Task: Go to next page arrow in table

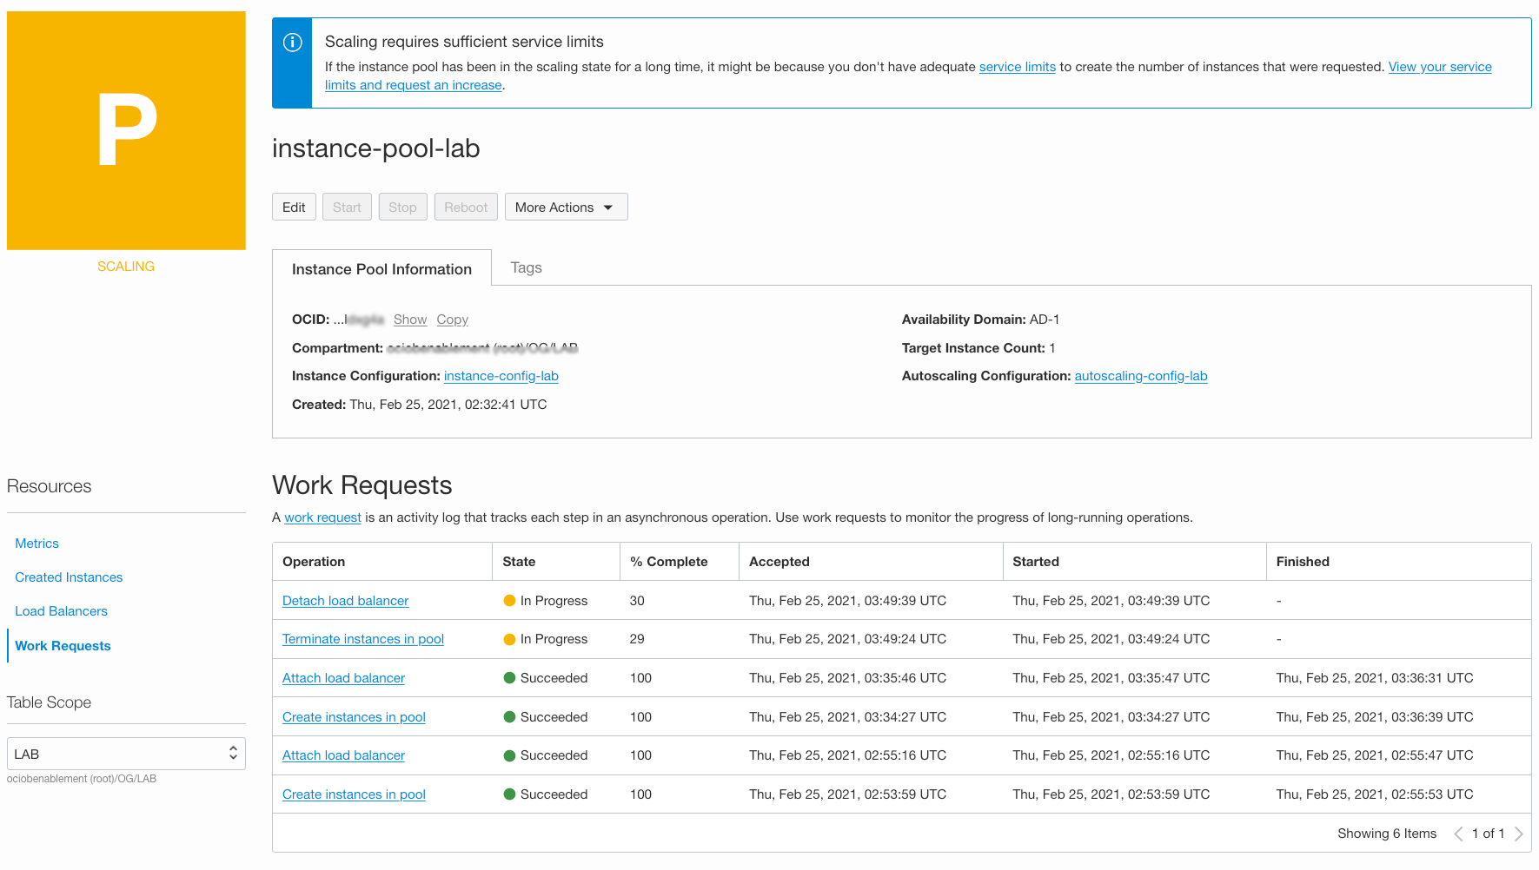Action: pyautogui.click(x=1518, y=834)
